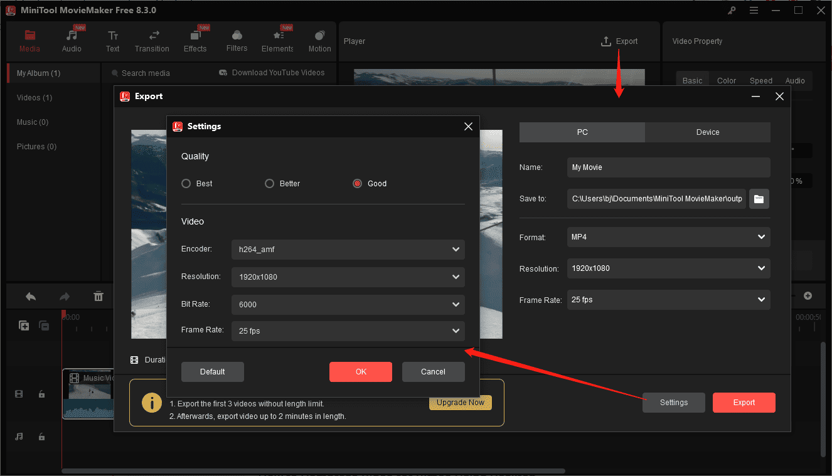Viewport: 832px width, 476px height.
Task: Open the Settings dialog Resolution dropdown
Action: (348, 277)
